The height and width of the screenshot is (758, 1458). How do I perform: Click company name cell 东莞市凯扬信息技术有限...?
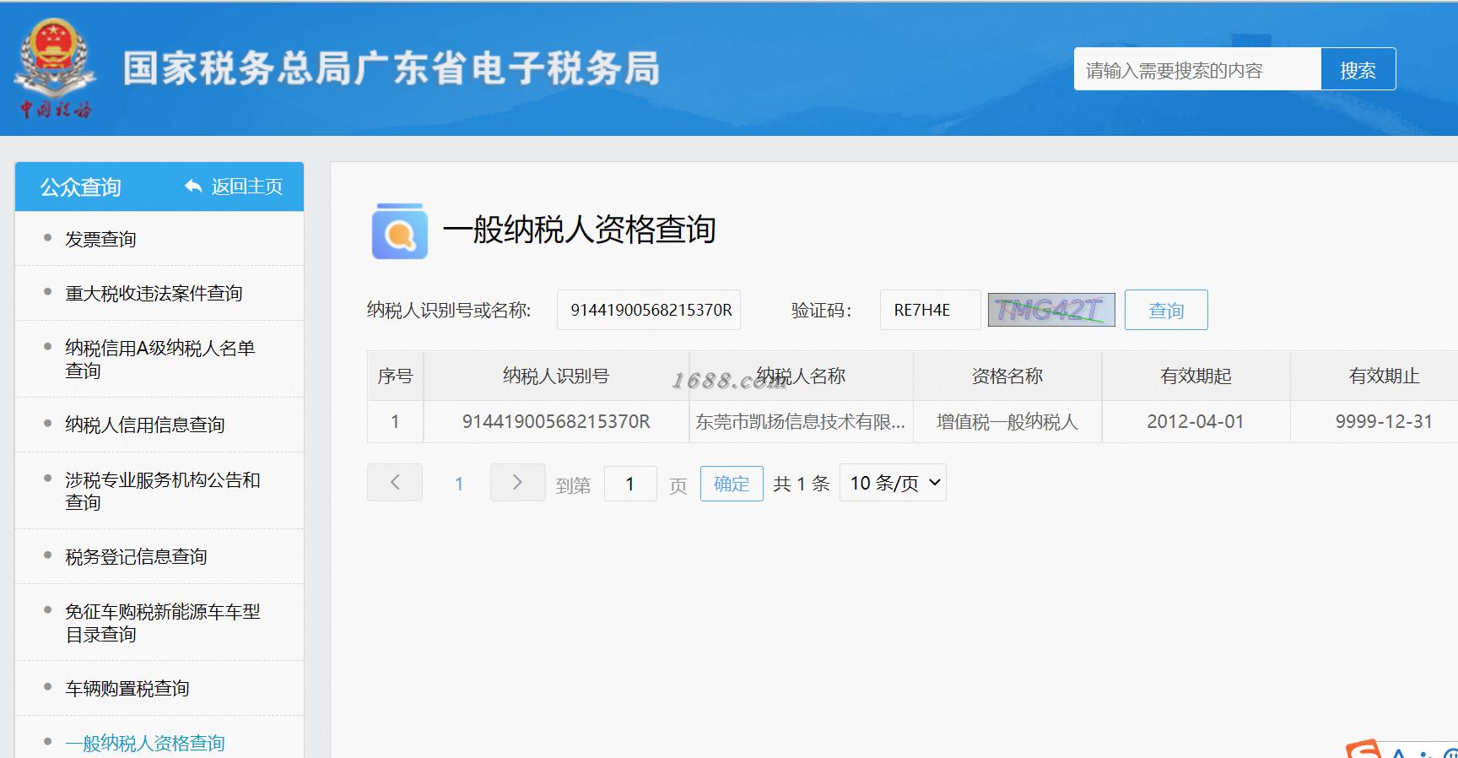[x=801, y=421]
